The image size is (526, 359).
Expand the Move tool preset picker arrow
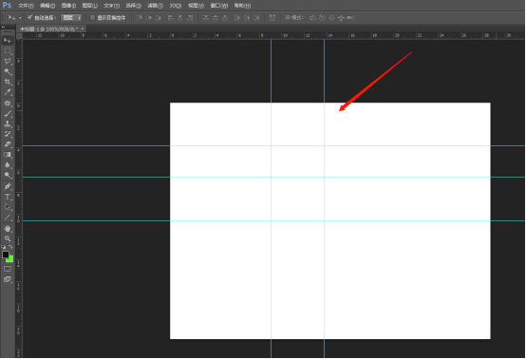pyautogui.click(x=20, y=18)
